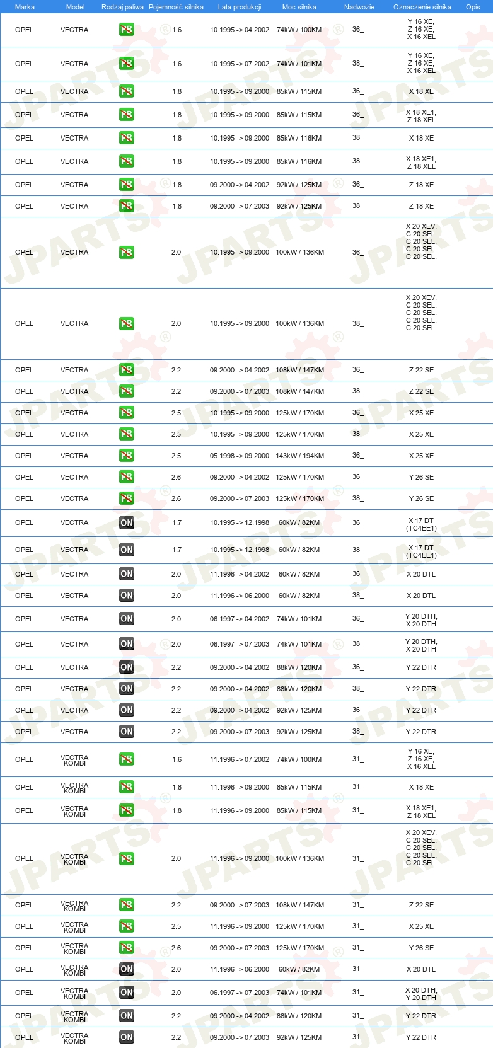Image resolution: width=493 pixels, height=1048 pixels.
Task: Select the Rodzaj paliwa column header
Action: (122, 7)
